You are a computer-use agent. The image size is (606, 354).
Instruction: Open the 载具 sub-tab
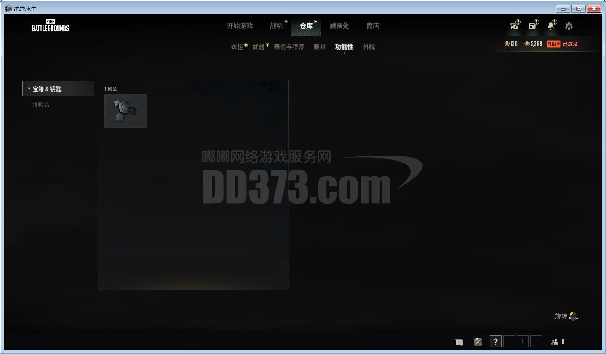(320, 47)
